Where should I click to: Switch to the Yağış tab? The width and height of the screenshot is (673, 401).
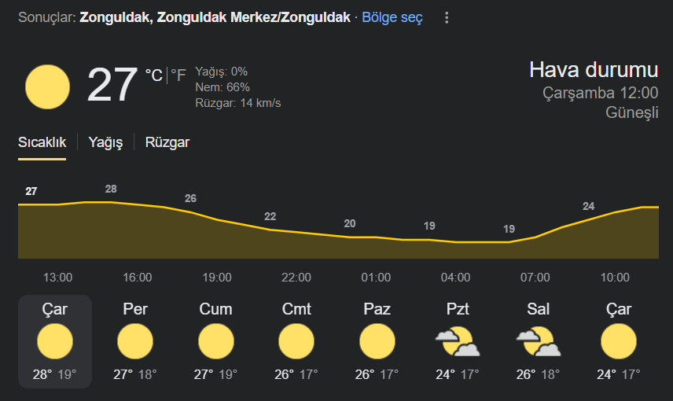(x=105, y=142)
